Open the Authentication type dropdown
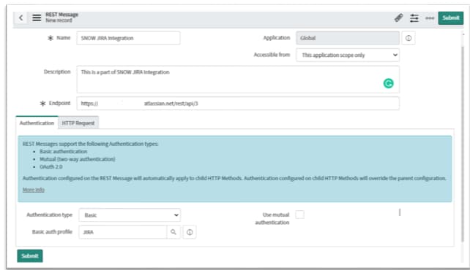The height and width of the screenshot is (270, 470). 130,215
